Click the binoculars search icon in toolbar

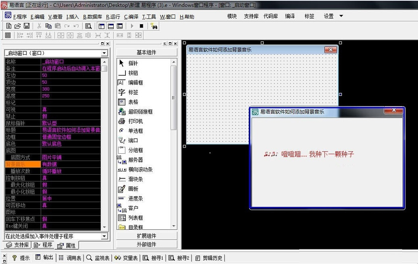[153, 26]
